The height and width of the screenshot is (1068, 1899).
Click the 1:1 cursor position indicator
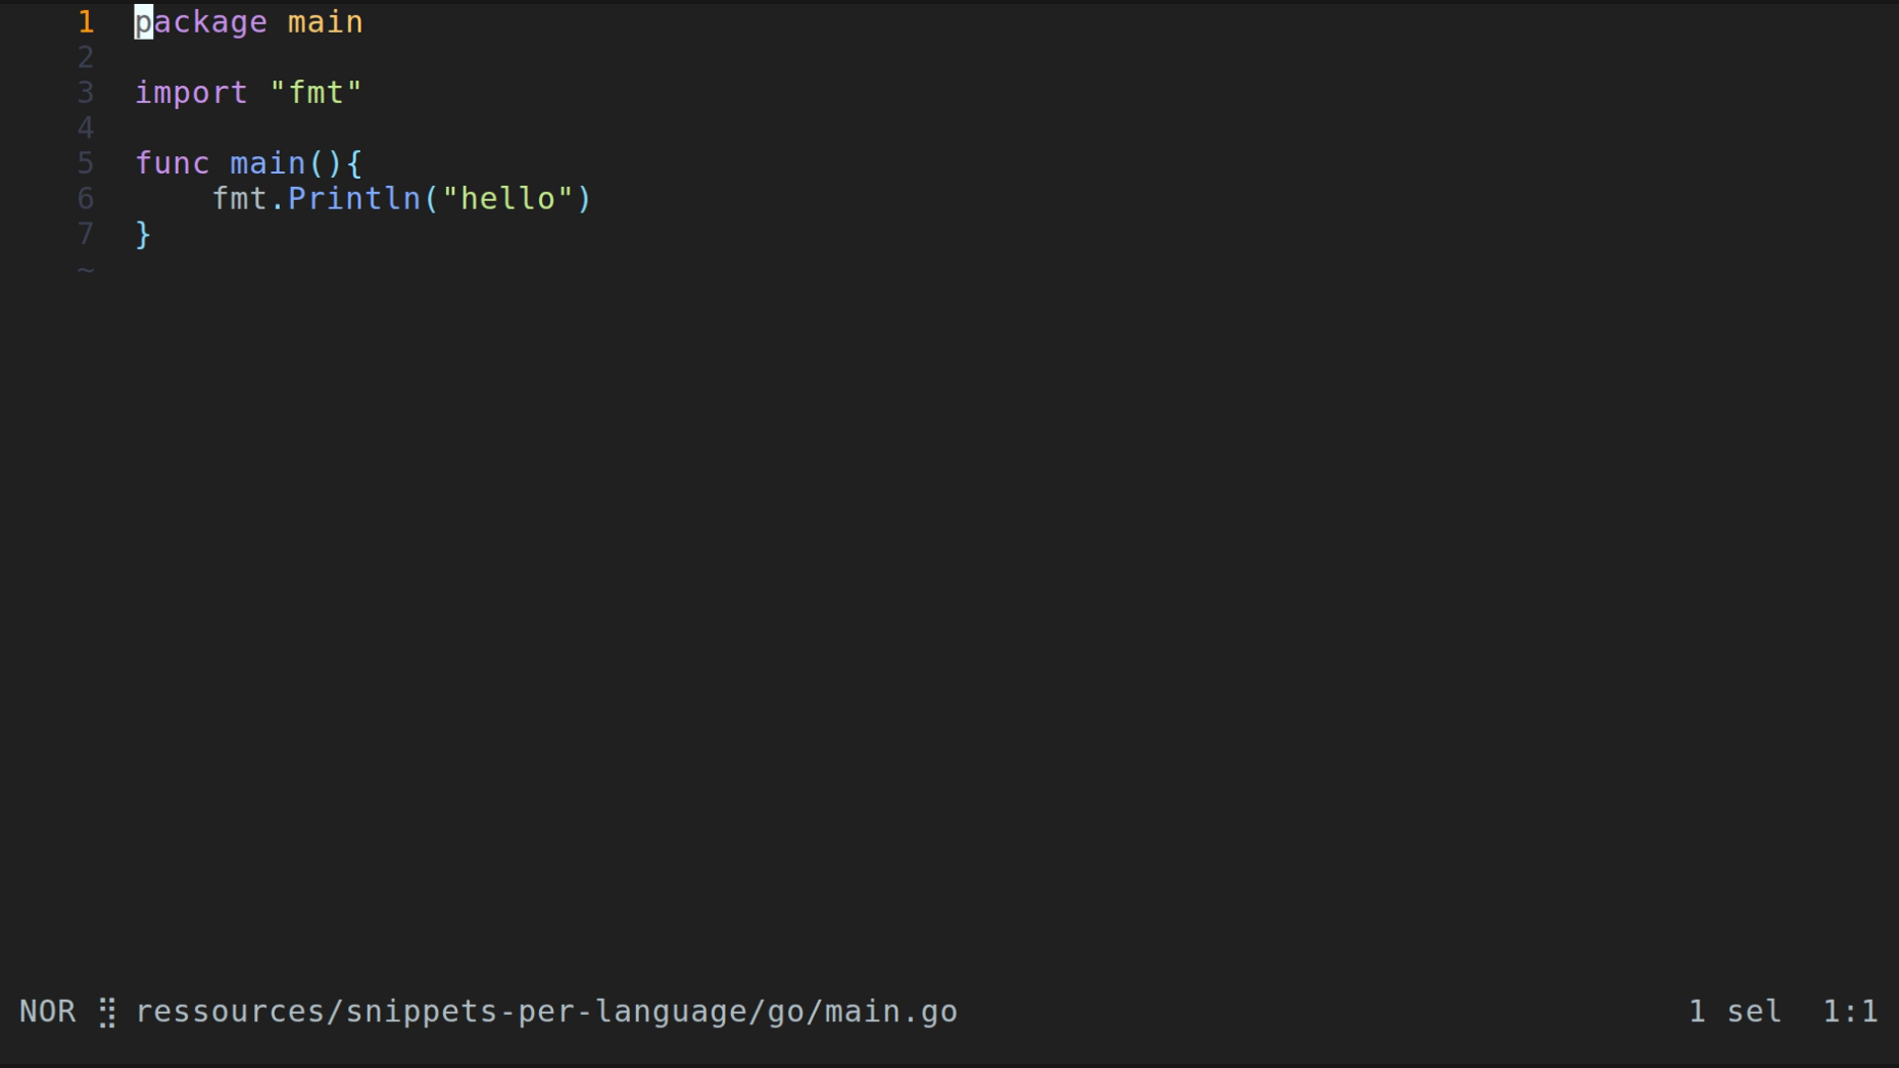pos(1850,1012)
